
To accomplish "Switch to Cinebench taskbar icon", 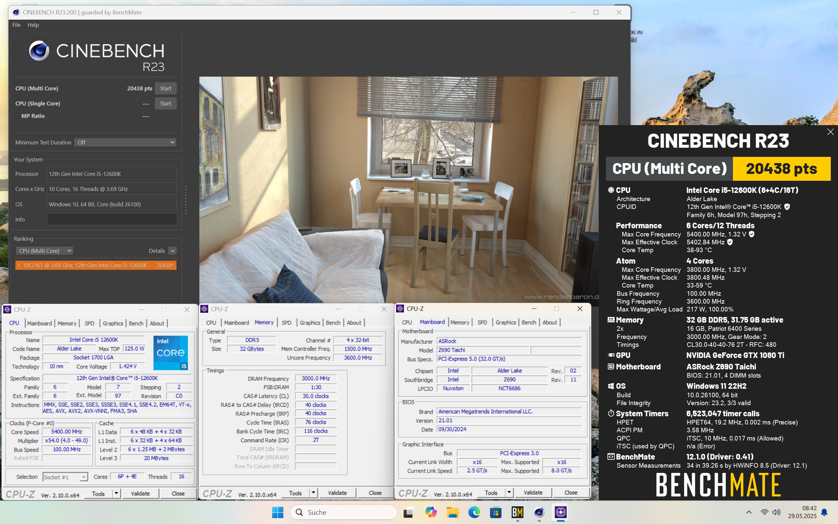I will (539, 512).
